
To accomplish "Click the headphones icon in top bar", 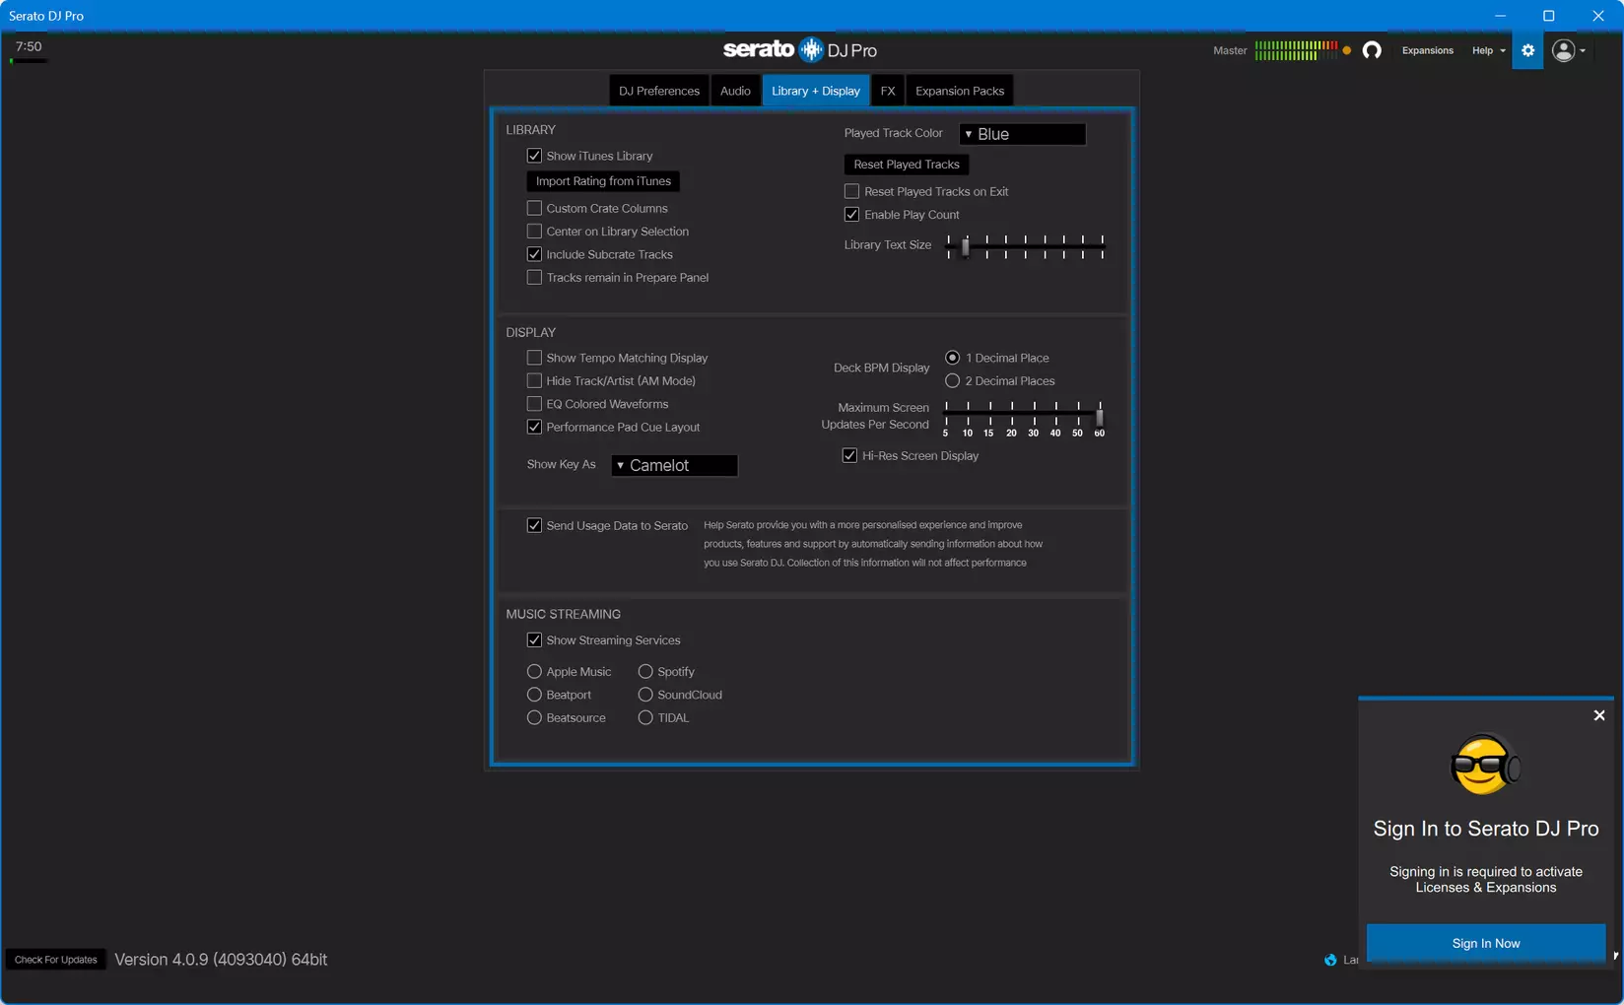I will click(1372, 50).
